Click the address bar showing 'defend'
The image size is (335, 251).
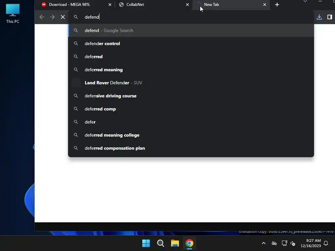pos(191,17)
